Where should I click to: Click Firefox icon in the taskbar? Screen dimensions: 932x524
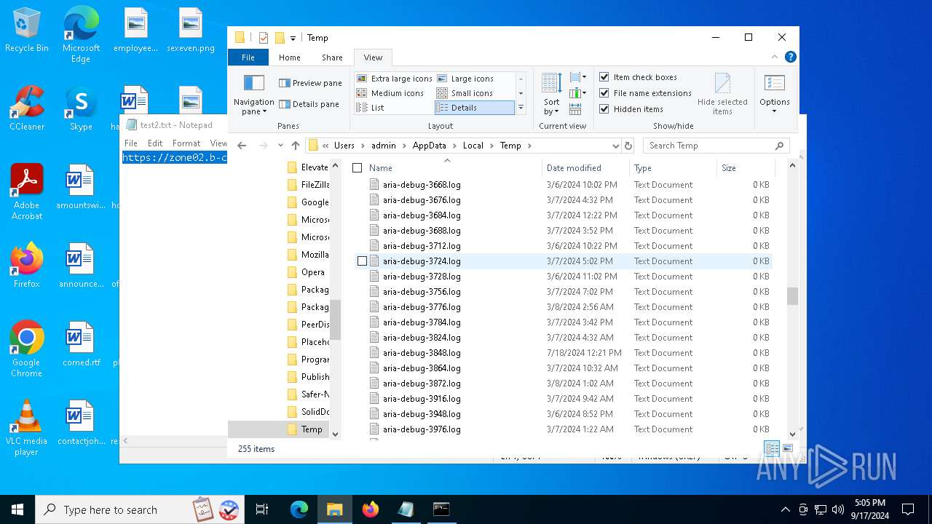pyautogui.click(x=370, y=509)
